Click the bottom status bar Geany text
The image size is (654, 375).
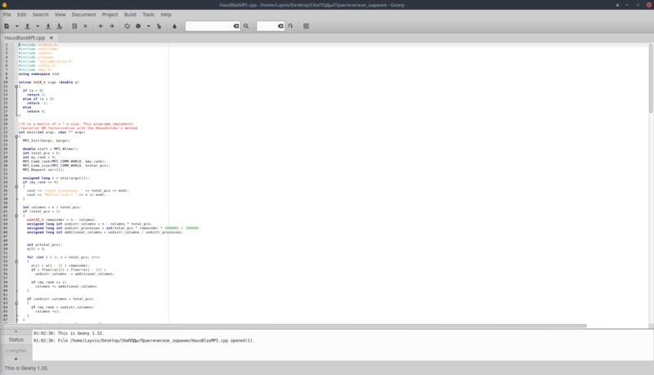(x=26, y=368)
